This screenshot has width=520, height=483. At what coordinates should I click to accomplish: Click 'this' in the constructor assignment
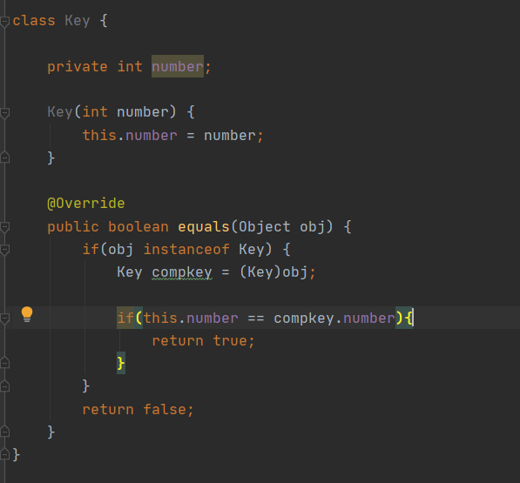[x=99, y=135]
